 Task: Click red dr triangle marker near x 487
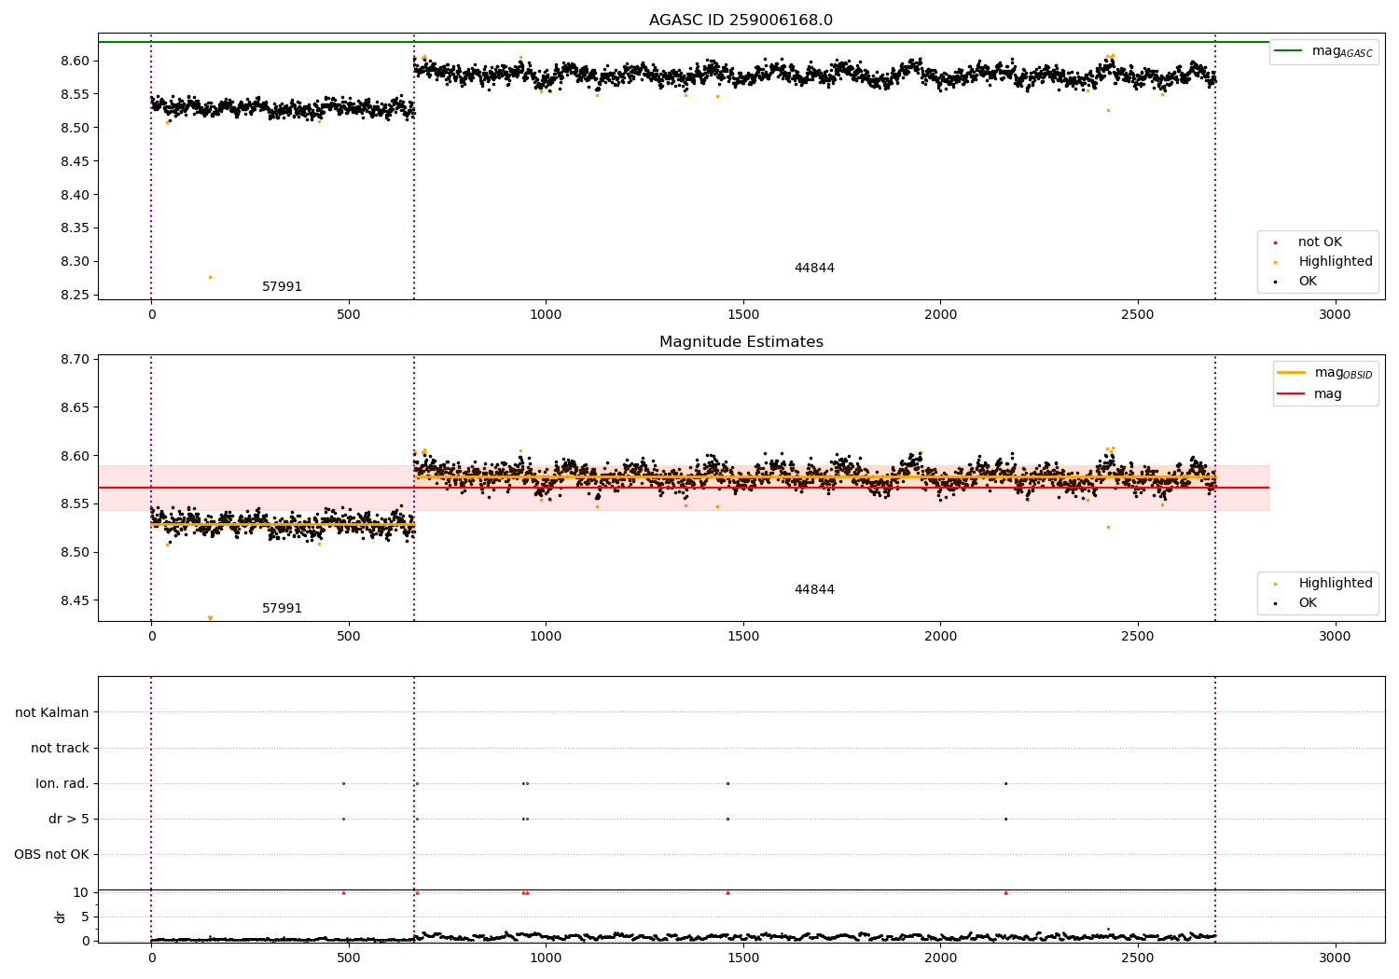pyautogui.click(x=343, y=893)
